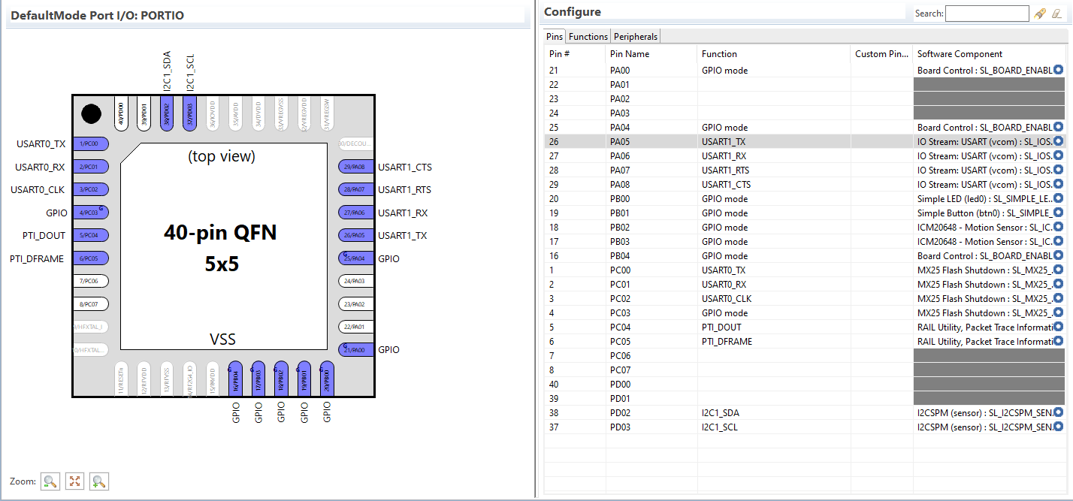1073x501 pixels.
Task: Select the Pins tab
Action: [554, 35]
